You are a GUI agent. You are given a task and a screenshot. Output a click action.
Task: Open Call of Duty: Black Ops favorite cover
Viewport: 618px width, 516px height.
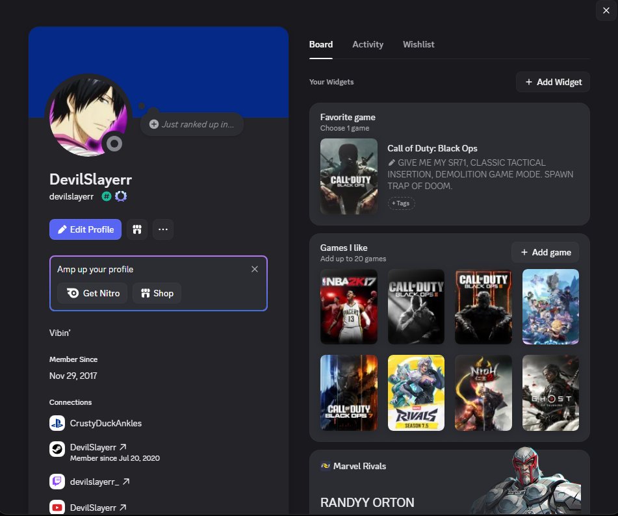click(349, 177)
